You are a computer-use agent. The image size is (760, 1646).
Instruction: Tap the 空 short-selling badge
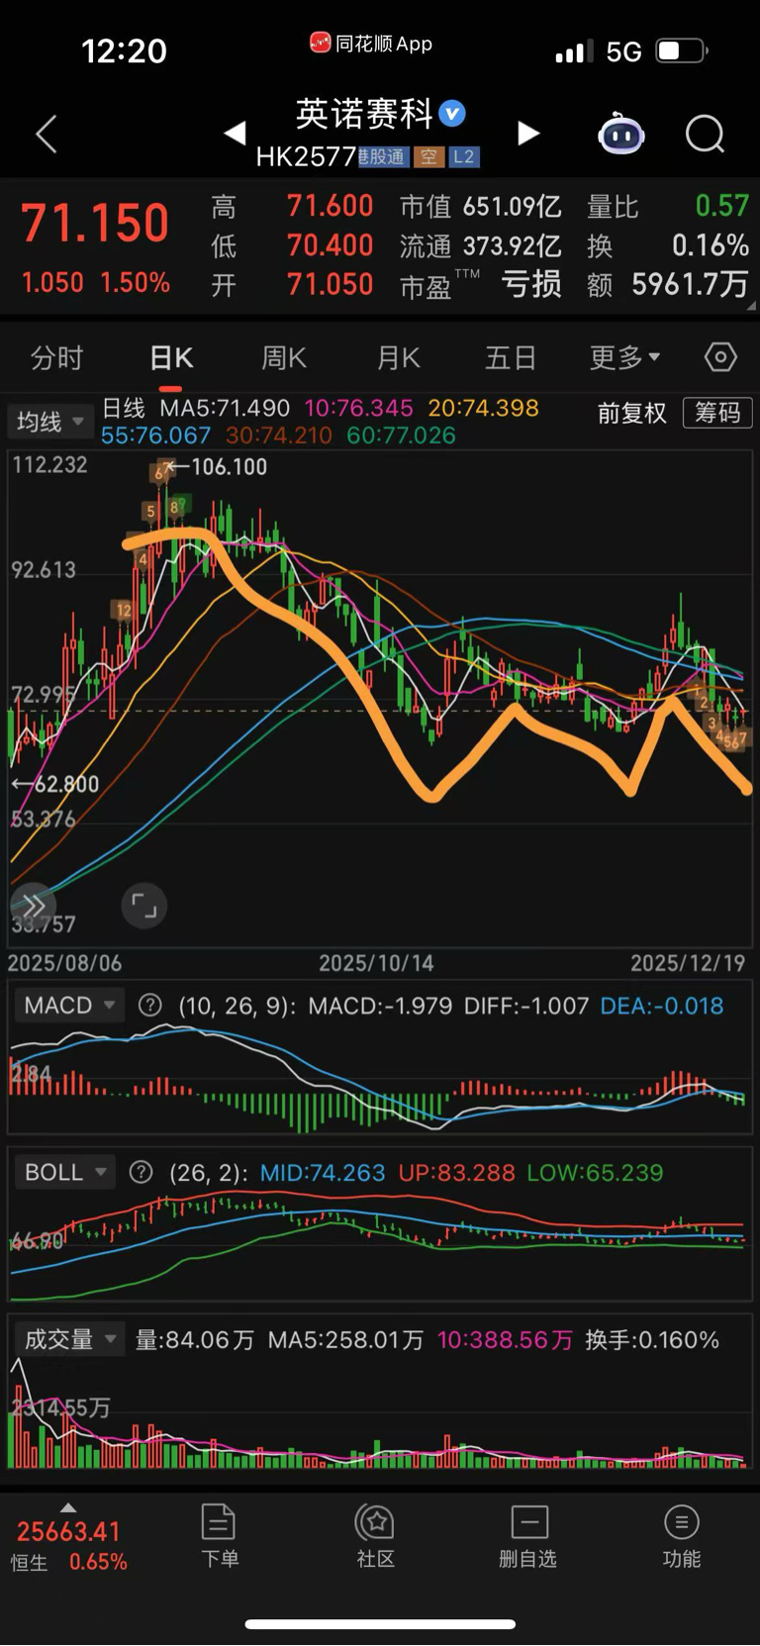[x=428, y=156]
